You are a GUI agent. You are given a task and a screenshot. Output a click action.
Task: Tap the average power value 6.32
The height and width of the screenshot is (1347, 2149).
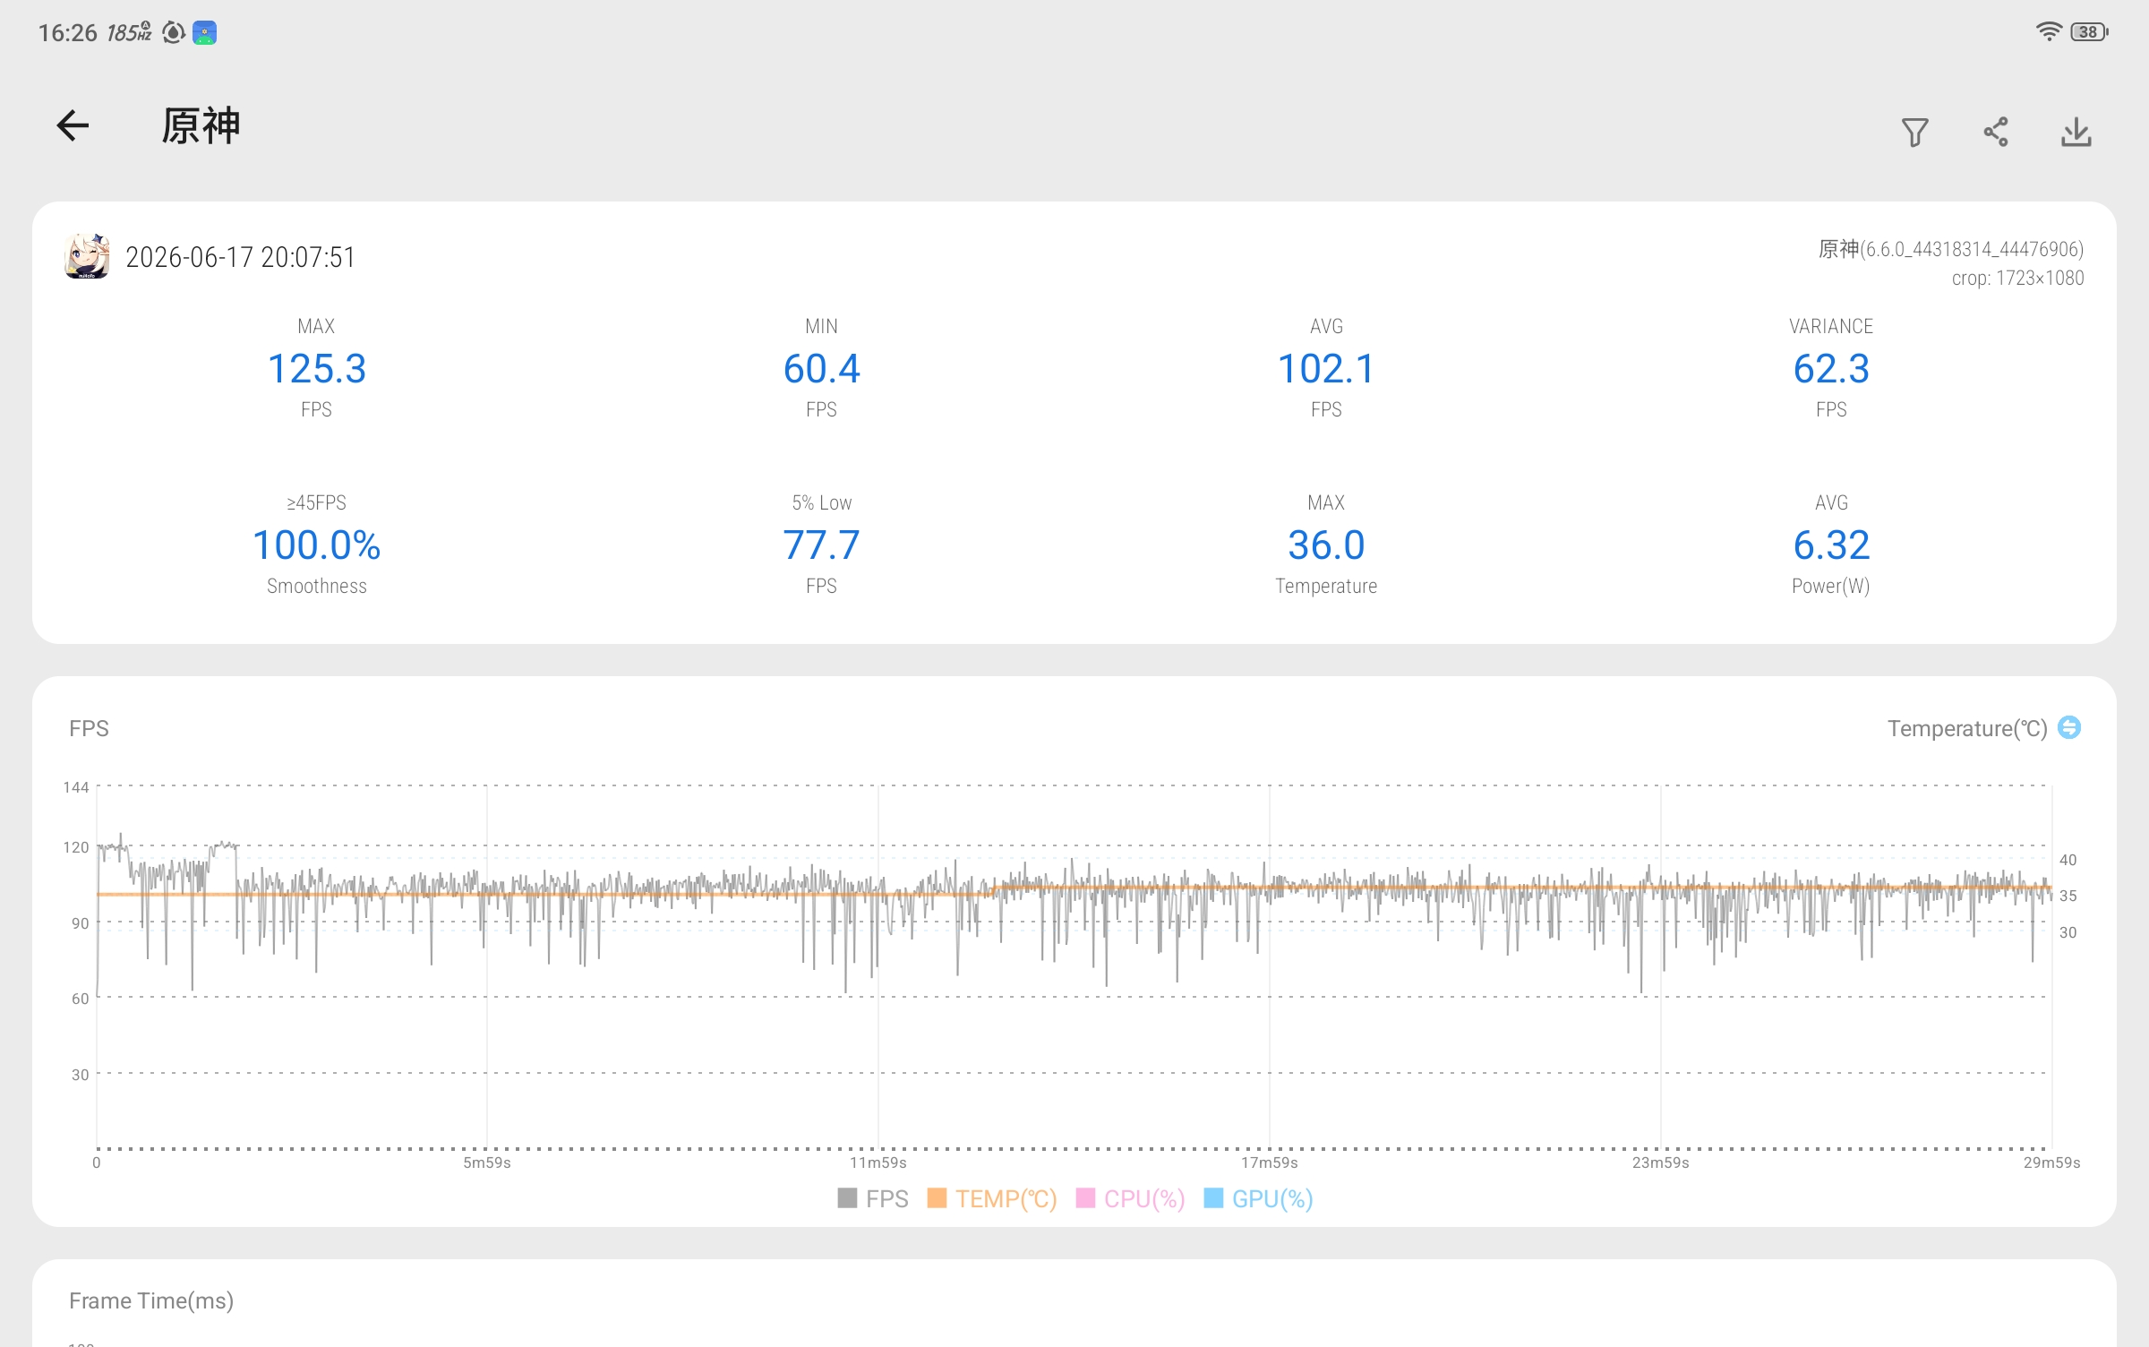point(1831,545)
